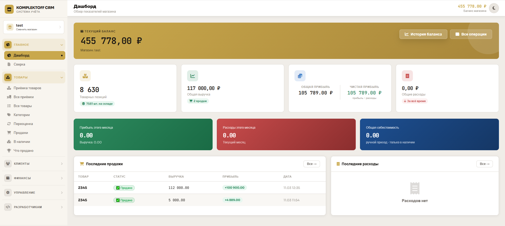The height and width of the screenshot is (226, 505).
Task: Click the revenue chart card icon
Action: 193,76
